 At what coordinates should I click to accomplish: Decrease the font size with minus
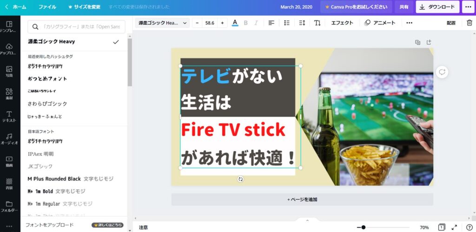pos(197,23)
